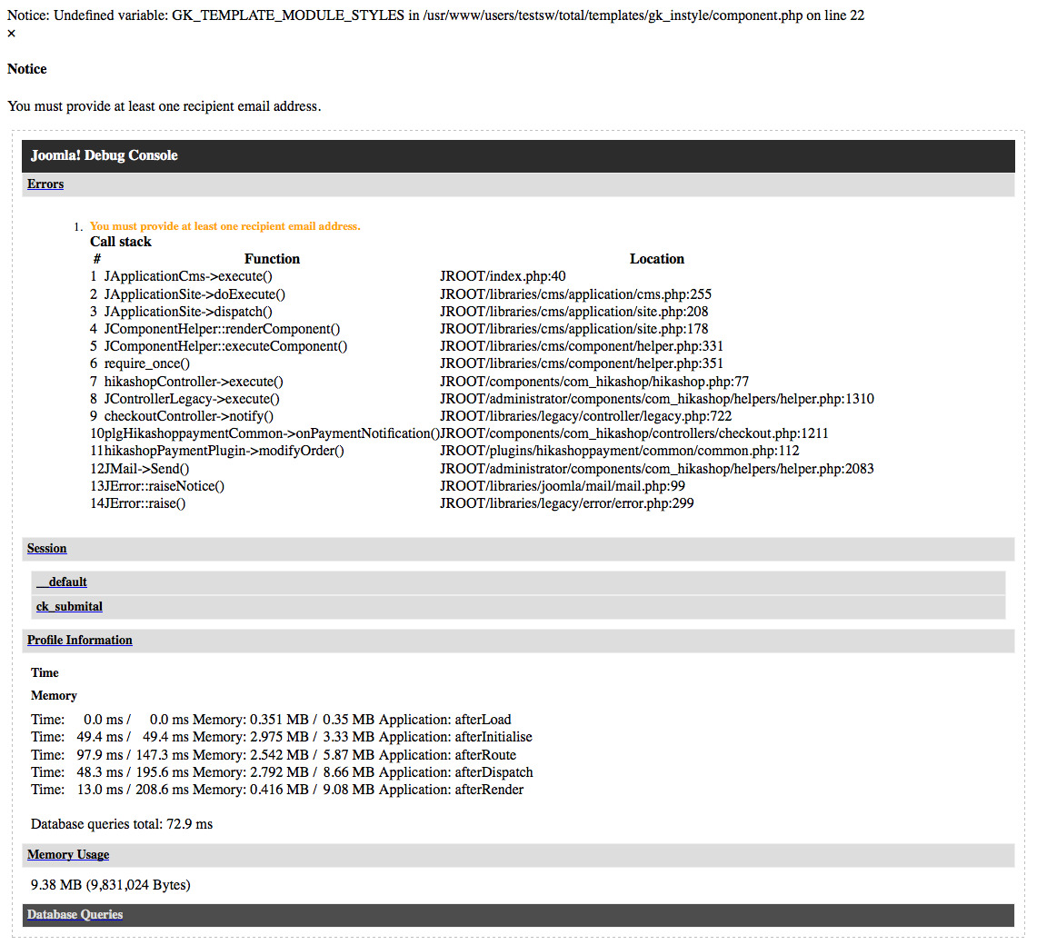Open the __default session entry
1037x945 pixels.
(62, 582)
